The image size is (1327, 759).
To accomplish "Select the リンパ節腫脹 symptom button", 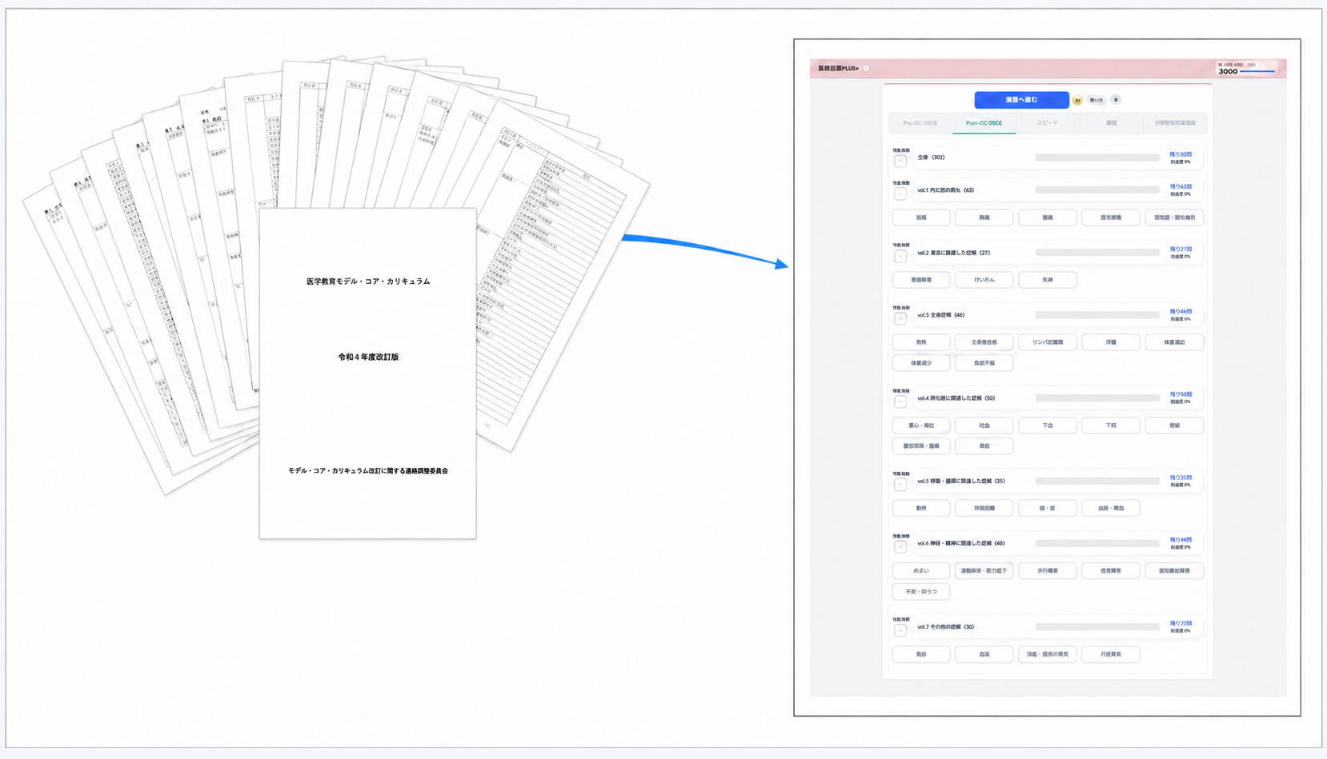I will (1048, 342).
